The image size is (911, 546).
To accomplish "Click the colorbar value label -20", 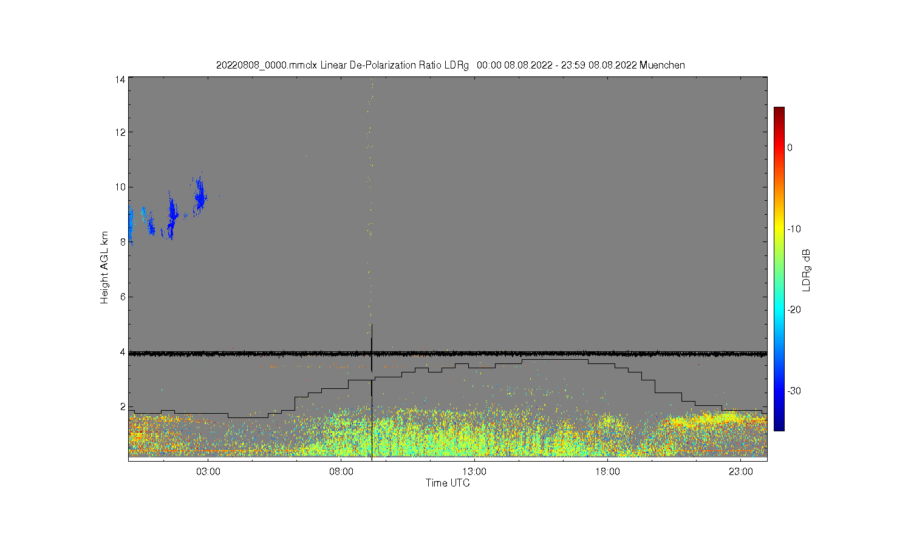I will tap(794, 309).
